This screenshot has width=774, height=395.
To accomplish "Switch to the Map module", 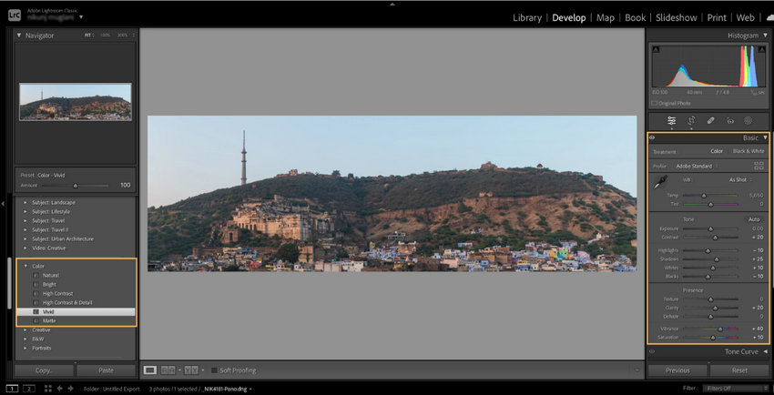I will [x=606, y=18].
